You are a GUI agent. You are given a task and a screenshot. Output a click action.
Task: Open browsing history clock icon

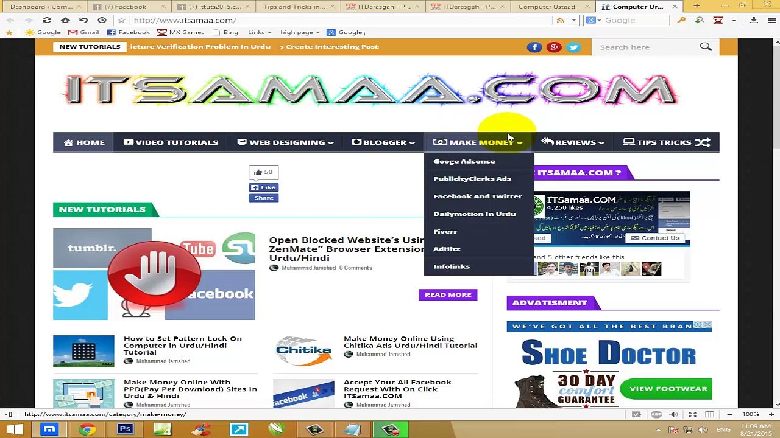pos(102,20)
